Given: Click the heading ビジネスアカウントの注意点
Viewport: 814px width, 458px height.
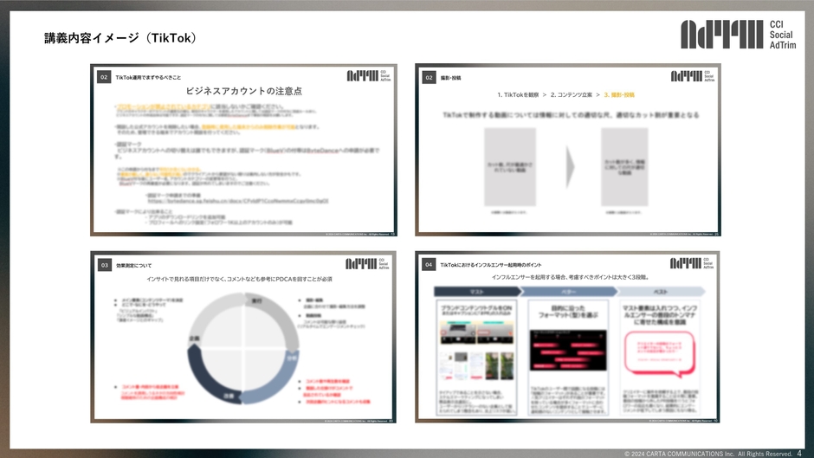Looking at the screenshot, I should click(243, 91).
